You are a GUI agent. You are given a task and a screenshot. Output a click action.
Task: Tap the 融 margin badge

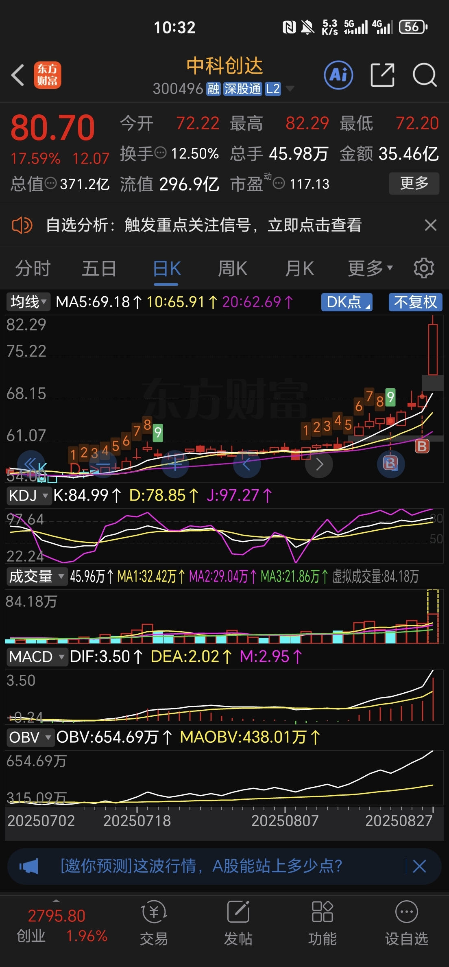point(214,89)
